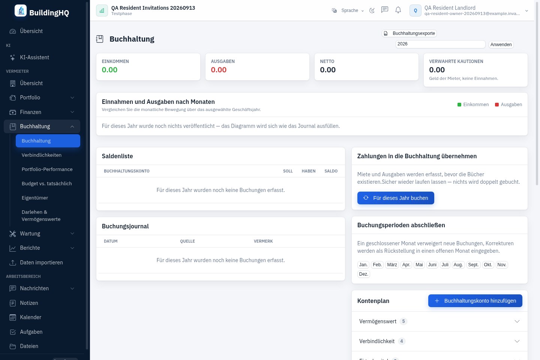The width and height of the screenshot is (540, 360).
Task: Open Kalender in the sidebar
Action: pyautogui.click(x=42, y=317)
